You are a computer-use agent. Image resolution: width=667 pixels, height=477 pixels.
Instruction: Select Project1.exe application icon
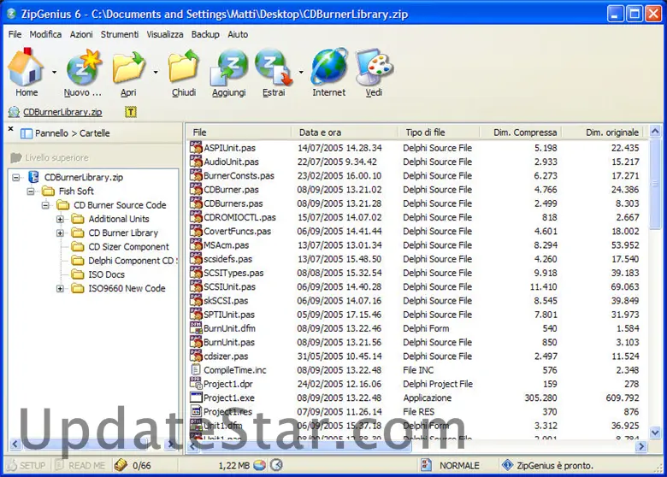pyautogui.click(x=196, y=397)
